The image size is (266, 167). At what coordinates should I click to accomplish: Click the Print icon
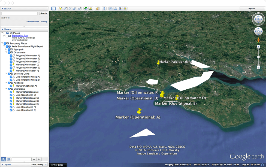click(x=116, y=8)
